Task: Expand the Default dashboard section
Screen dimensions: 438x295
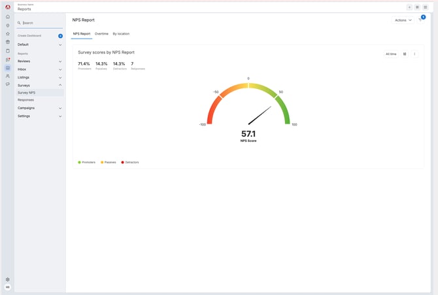Action: click(x=39, y=44)
